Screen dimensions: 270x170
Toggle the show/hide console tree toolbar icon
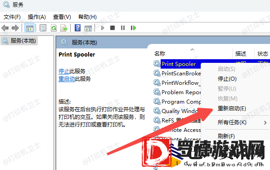(x=29, y=28)
